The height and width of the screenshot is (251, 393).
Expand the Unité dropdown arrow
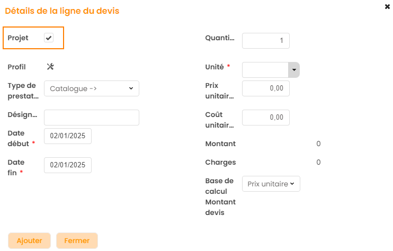[294, 70]
